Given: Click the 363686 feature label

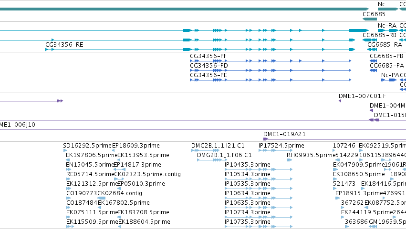Looking at the screenshot, I should click(x=356, y=222).
